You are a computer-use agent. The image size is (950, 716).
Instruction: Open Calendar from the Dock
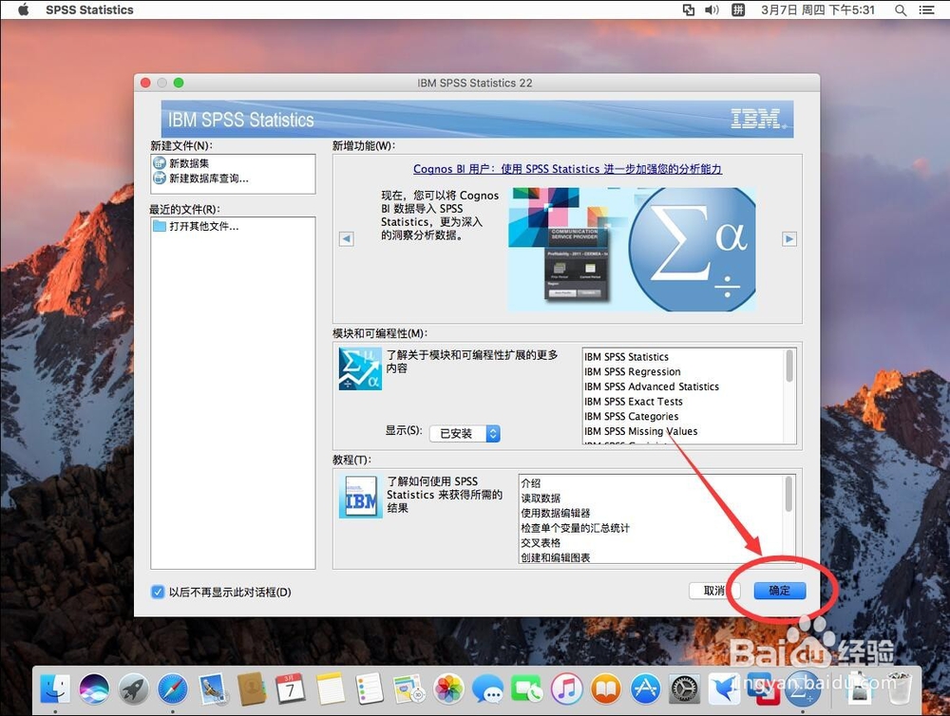pos(291,688)
